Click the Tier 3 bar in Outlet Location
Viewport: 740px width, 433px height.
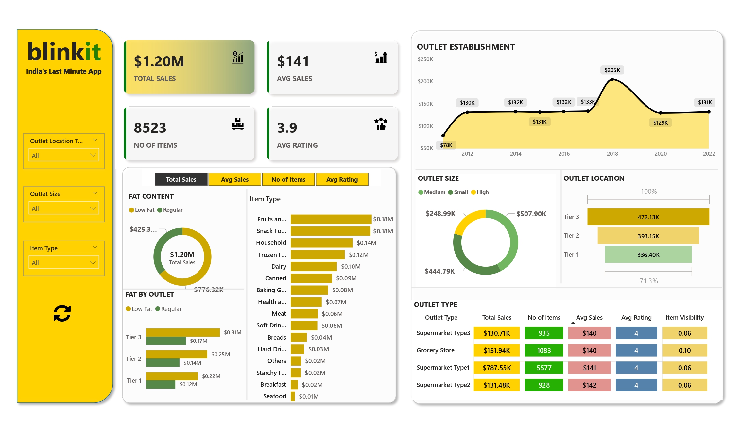coord(648,217)
